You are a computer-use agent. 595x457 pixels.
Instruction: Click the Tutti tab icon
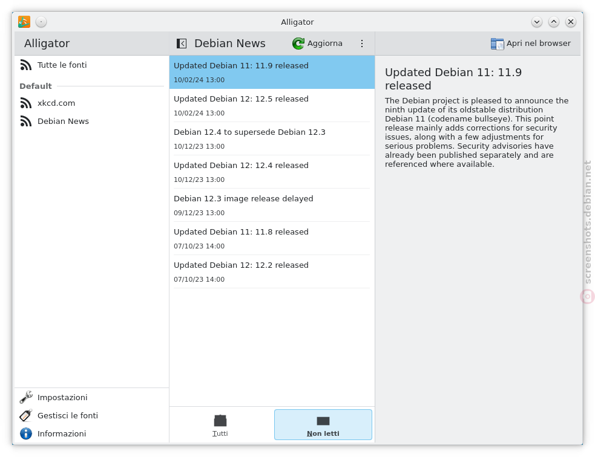pos(220,421)
